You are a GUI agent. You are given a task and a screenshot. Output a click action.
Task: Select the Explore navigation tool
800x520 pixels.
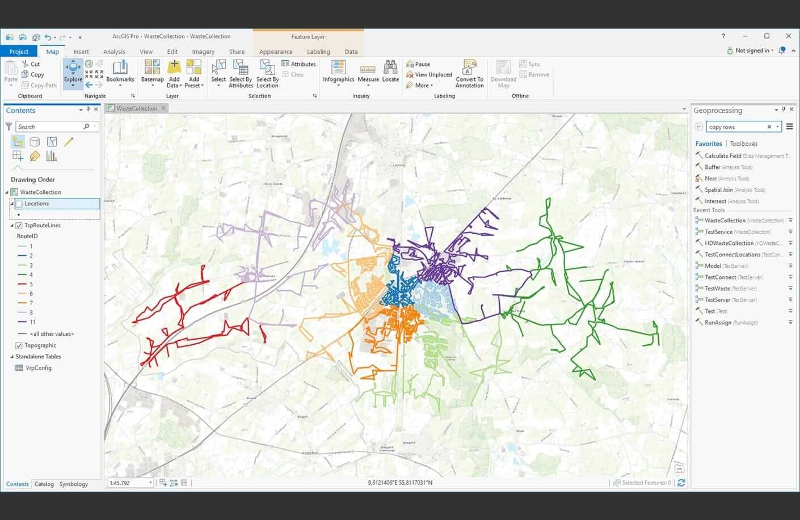[73, 73]
